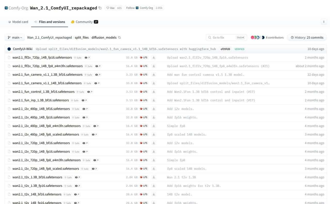Navigate to split_files breadcrumb folder

[82, 38]
